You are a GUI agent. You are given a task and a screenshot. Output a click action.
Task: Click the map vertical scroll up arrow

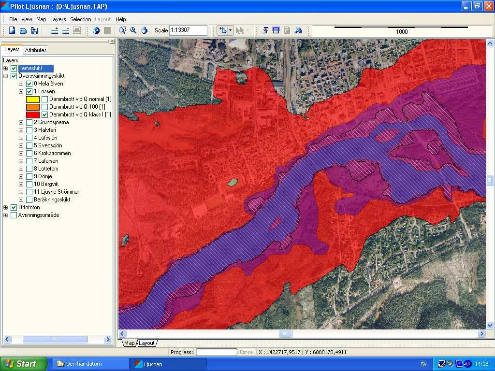490,43
